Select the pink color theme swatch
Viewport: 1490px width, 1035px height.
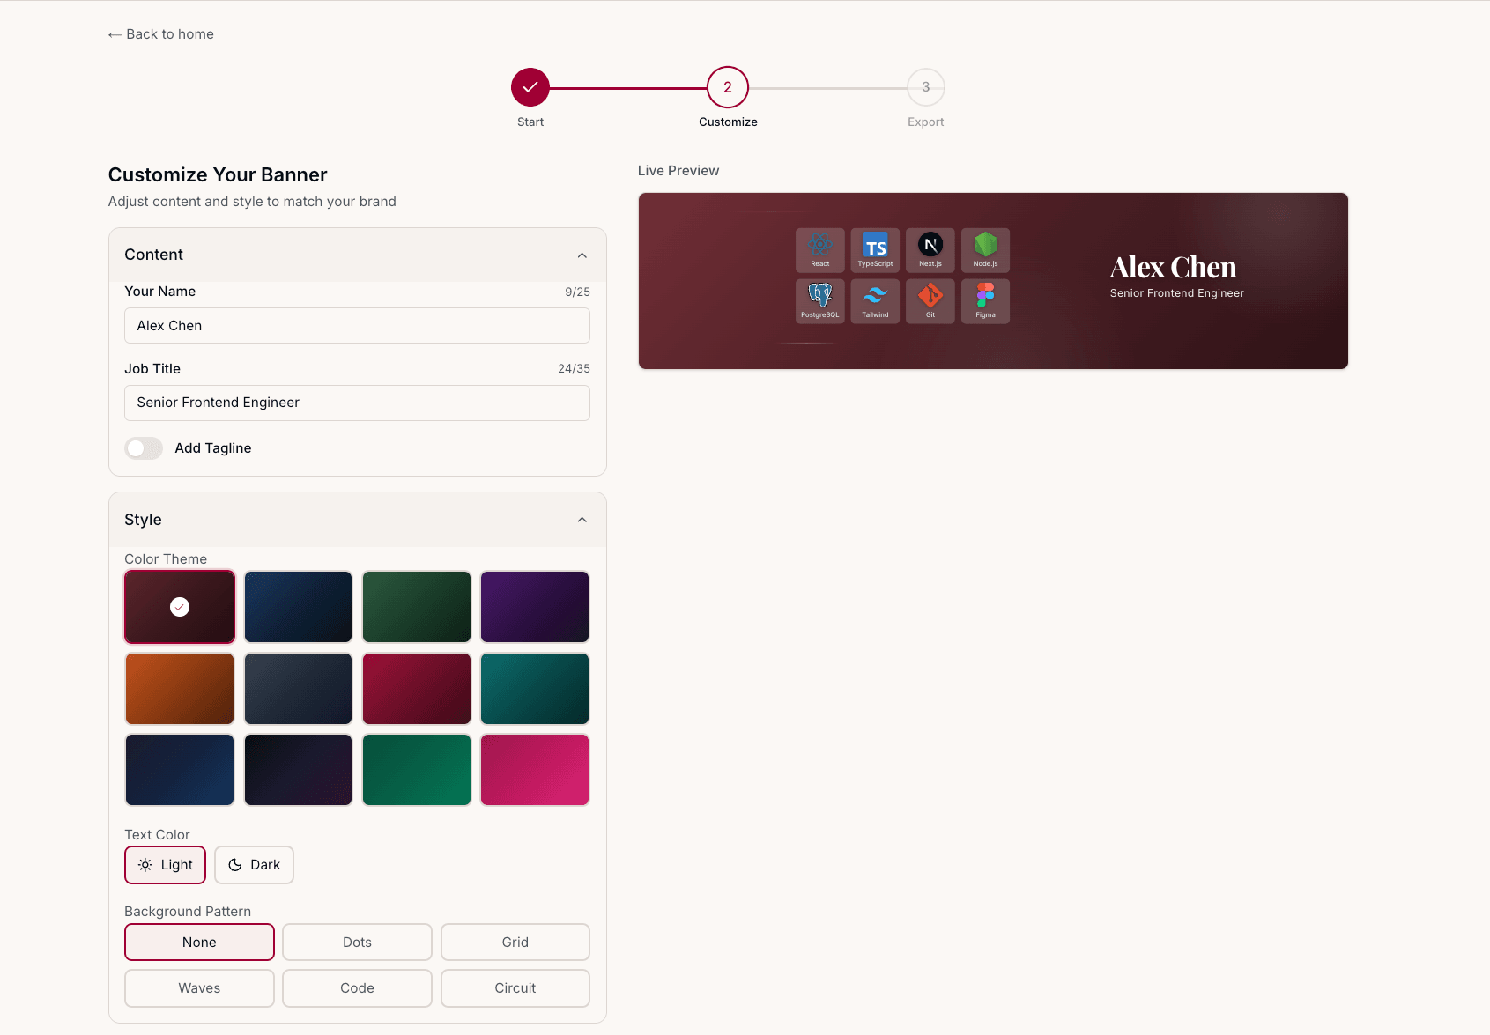[x=534, y=769]
